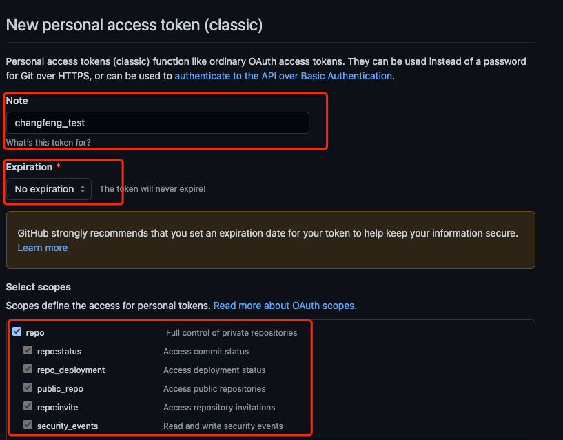Toggle the repo:status checkbox

(28, 350)
